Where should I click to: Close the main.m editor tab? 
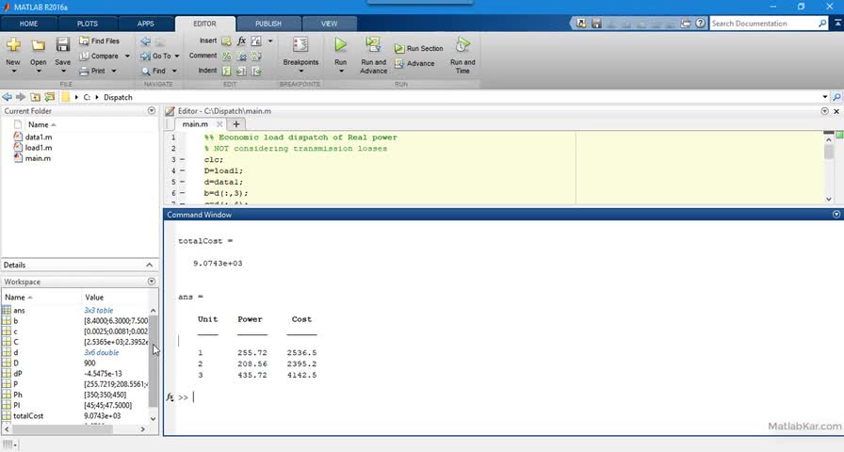pos(219,124)
